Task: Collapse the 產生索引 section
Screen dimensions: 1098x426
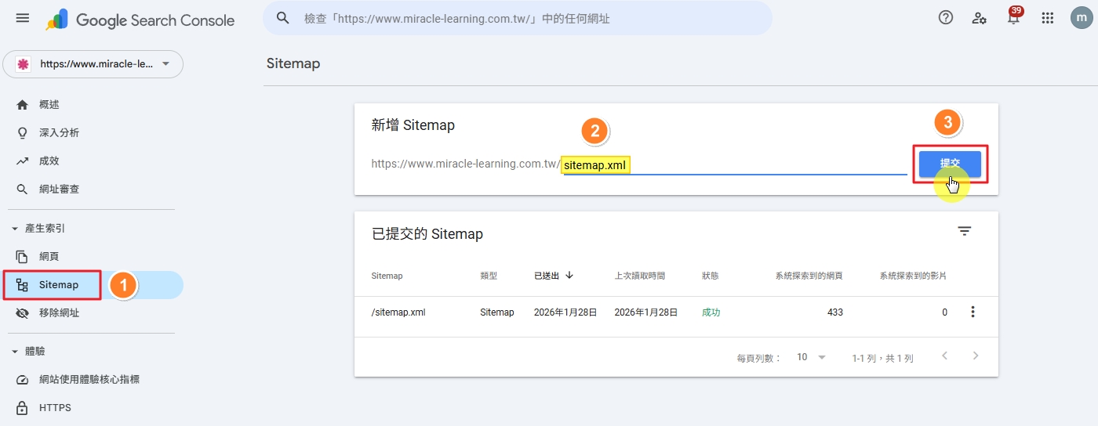Action: 15,229
